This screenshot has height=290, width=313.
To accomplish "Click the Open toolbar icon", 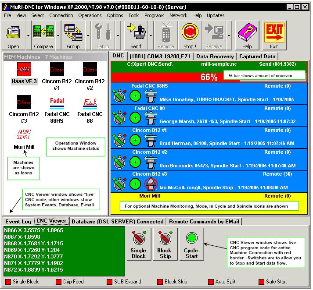I will 13,35.
